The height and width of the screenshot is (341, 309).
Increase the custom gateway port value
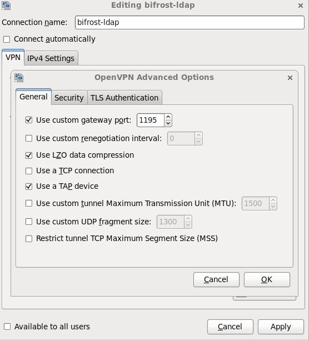168,117
